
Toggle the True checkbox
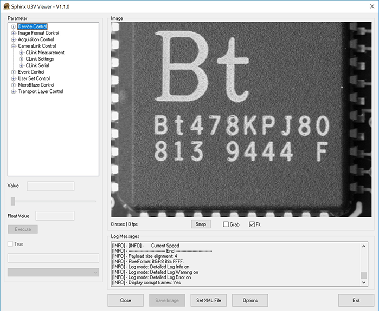point(11,244)
